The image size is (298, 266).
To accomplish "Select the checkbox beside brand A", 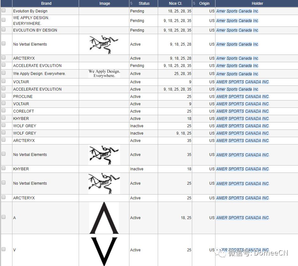I will 4,217.
